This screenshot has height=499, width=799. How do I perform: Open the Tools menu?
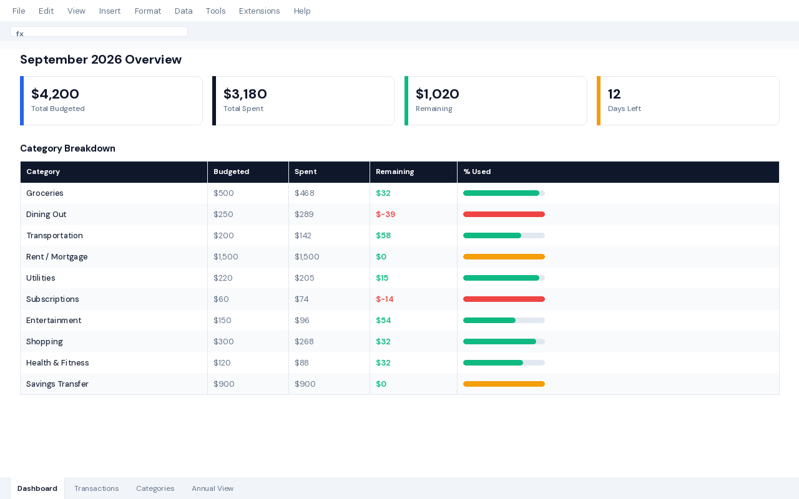pos(215,11)
